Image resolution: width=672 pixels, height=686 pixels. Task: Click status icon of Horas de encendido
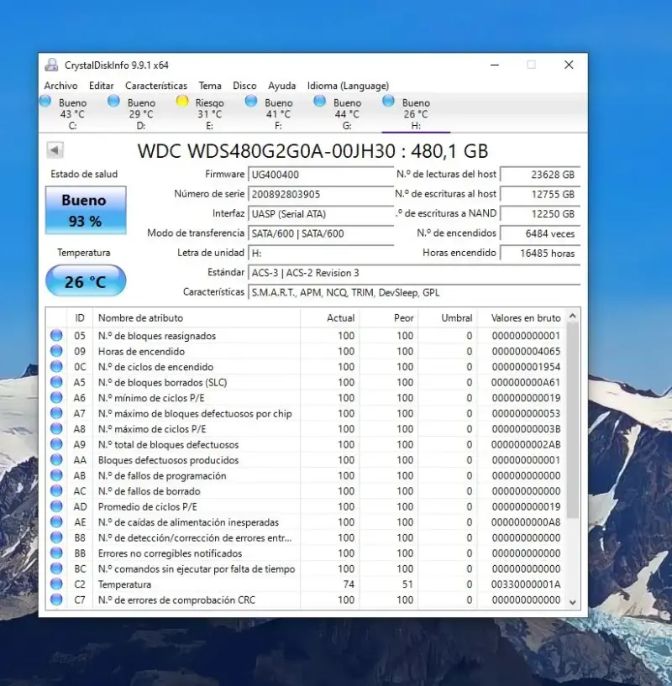(56, 351)
